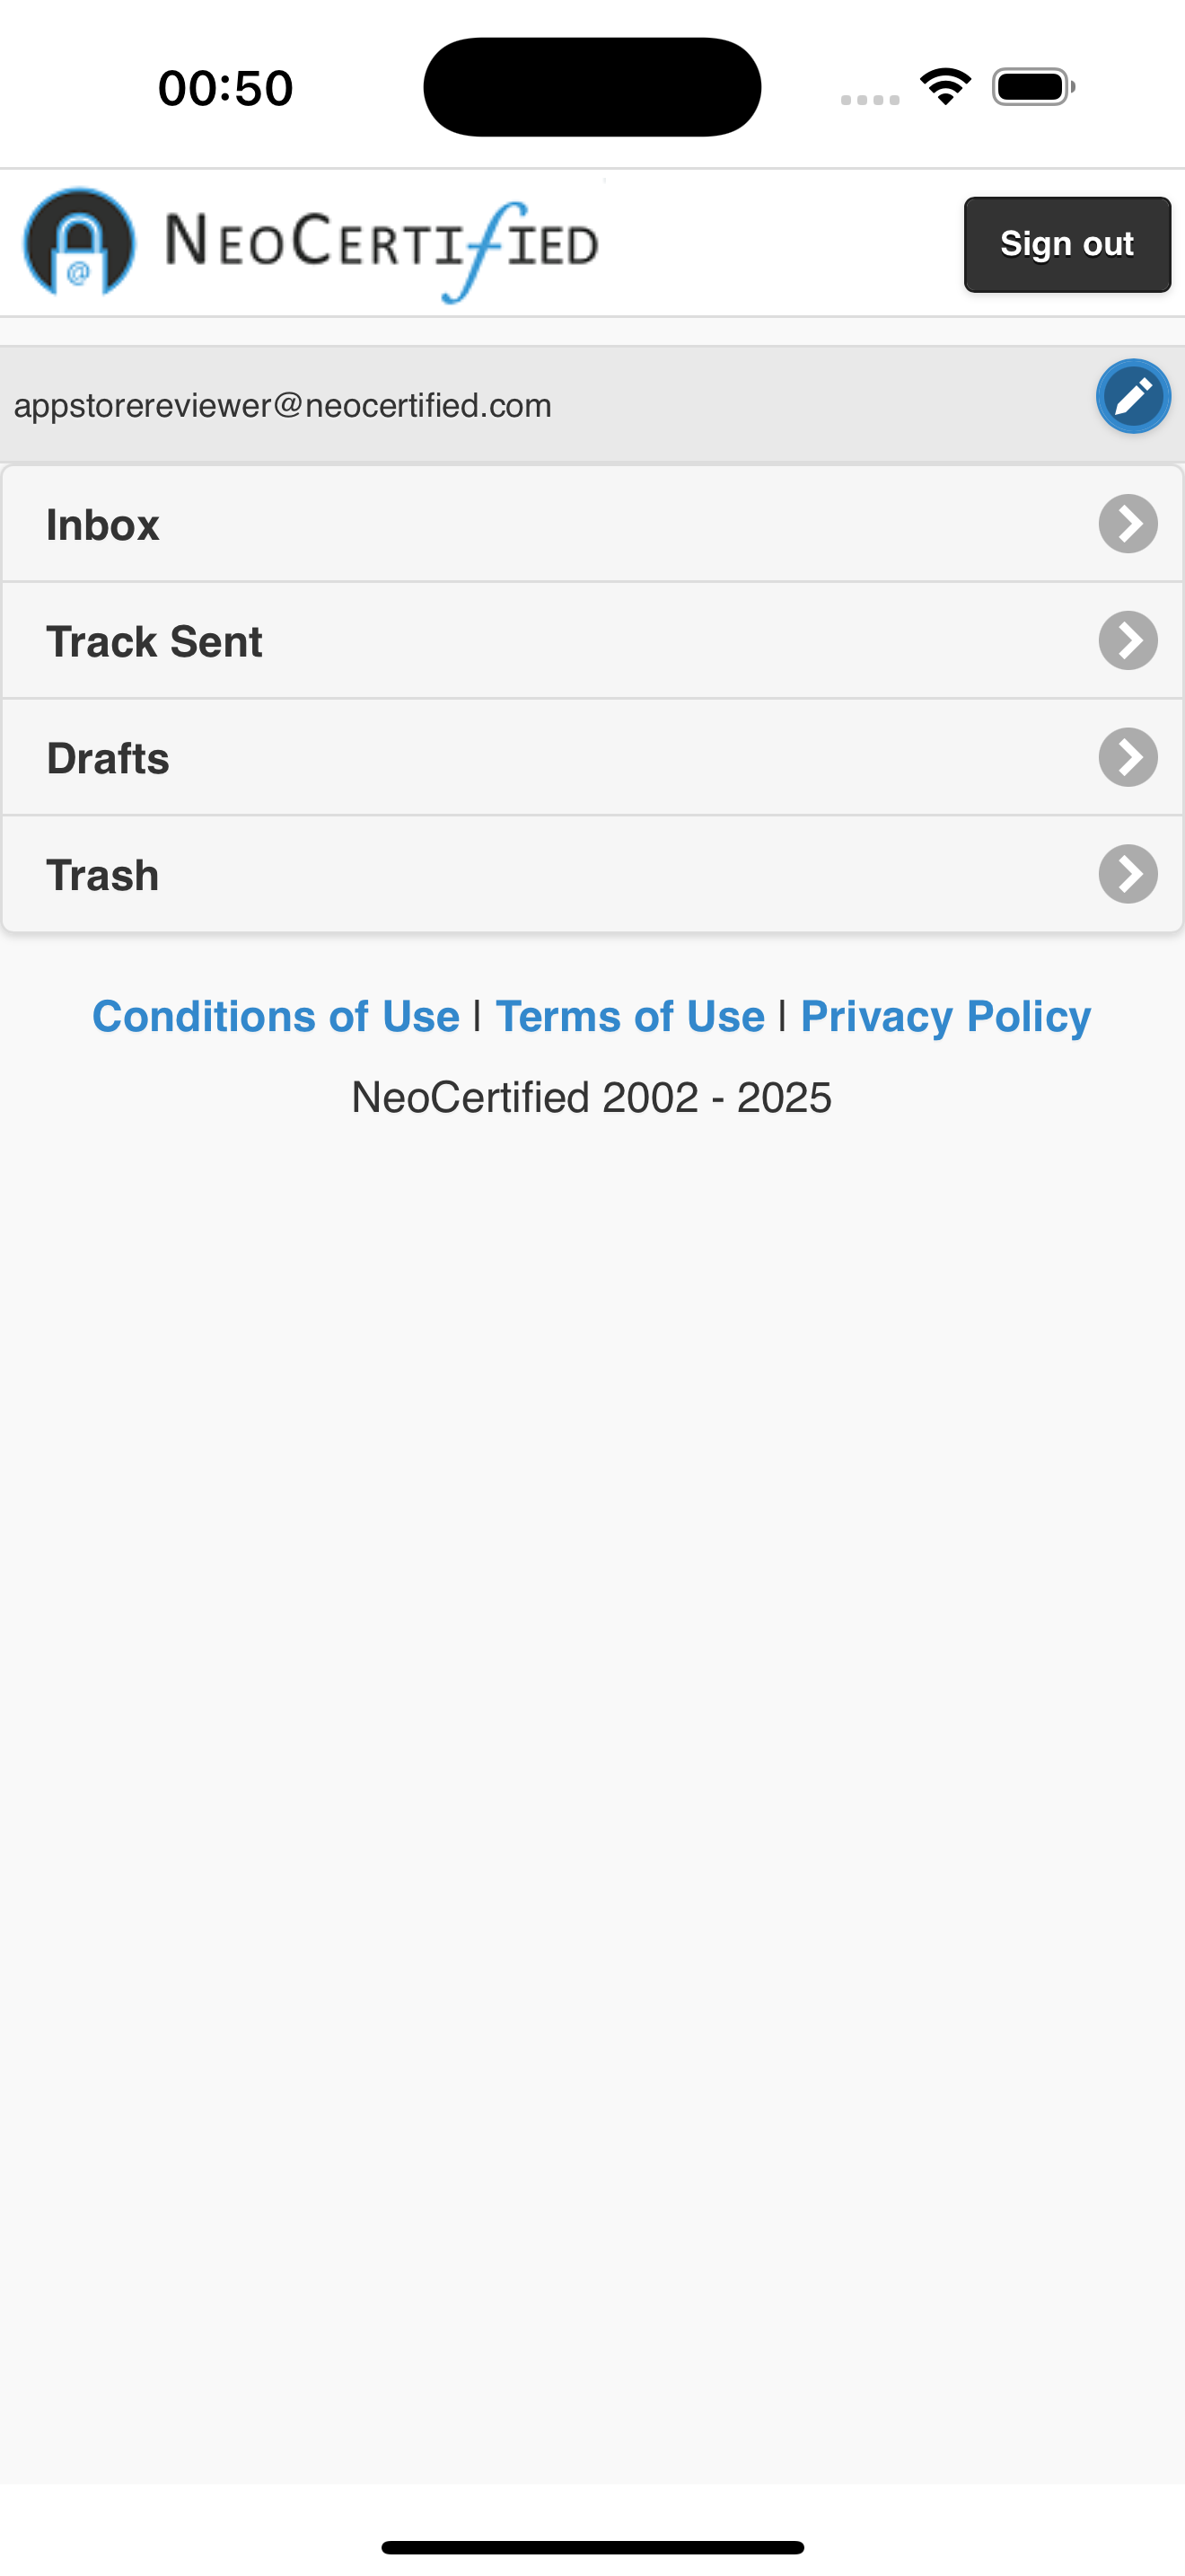Image resolution: width=1185 pixels, height=2576 pixels.
Task: Click the chevron arrow beside Track Sent
Action: coord(1128,640)
